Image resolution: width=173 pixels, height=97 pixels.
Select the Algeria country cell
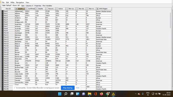coord(20,16)
